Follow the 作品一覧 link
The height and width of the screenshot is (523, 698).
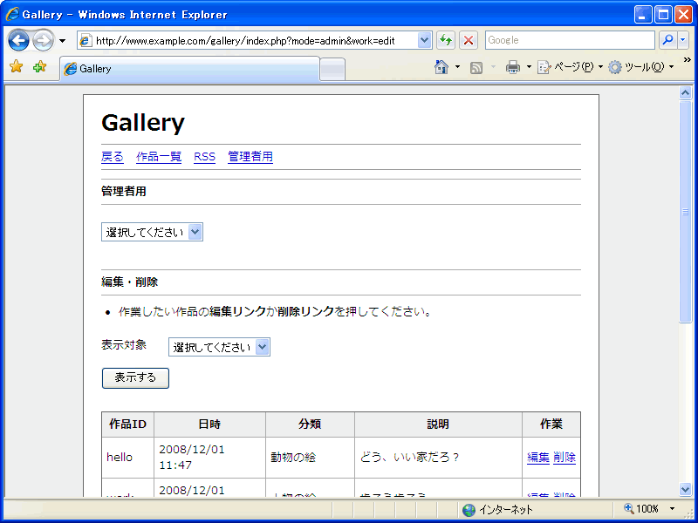tap(159, 157)
